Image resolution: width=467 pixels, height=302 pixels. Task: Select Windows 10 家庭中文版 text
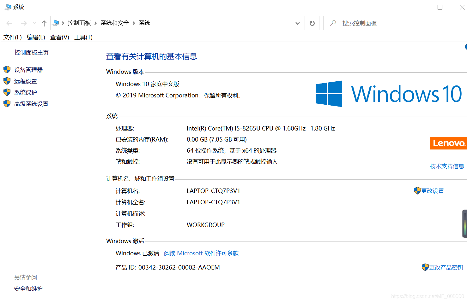click(148, 84)
